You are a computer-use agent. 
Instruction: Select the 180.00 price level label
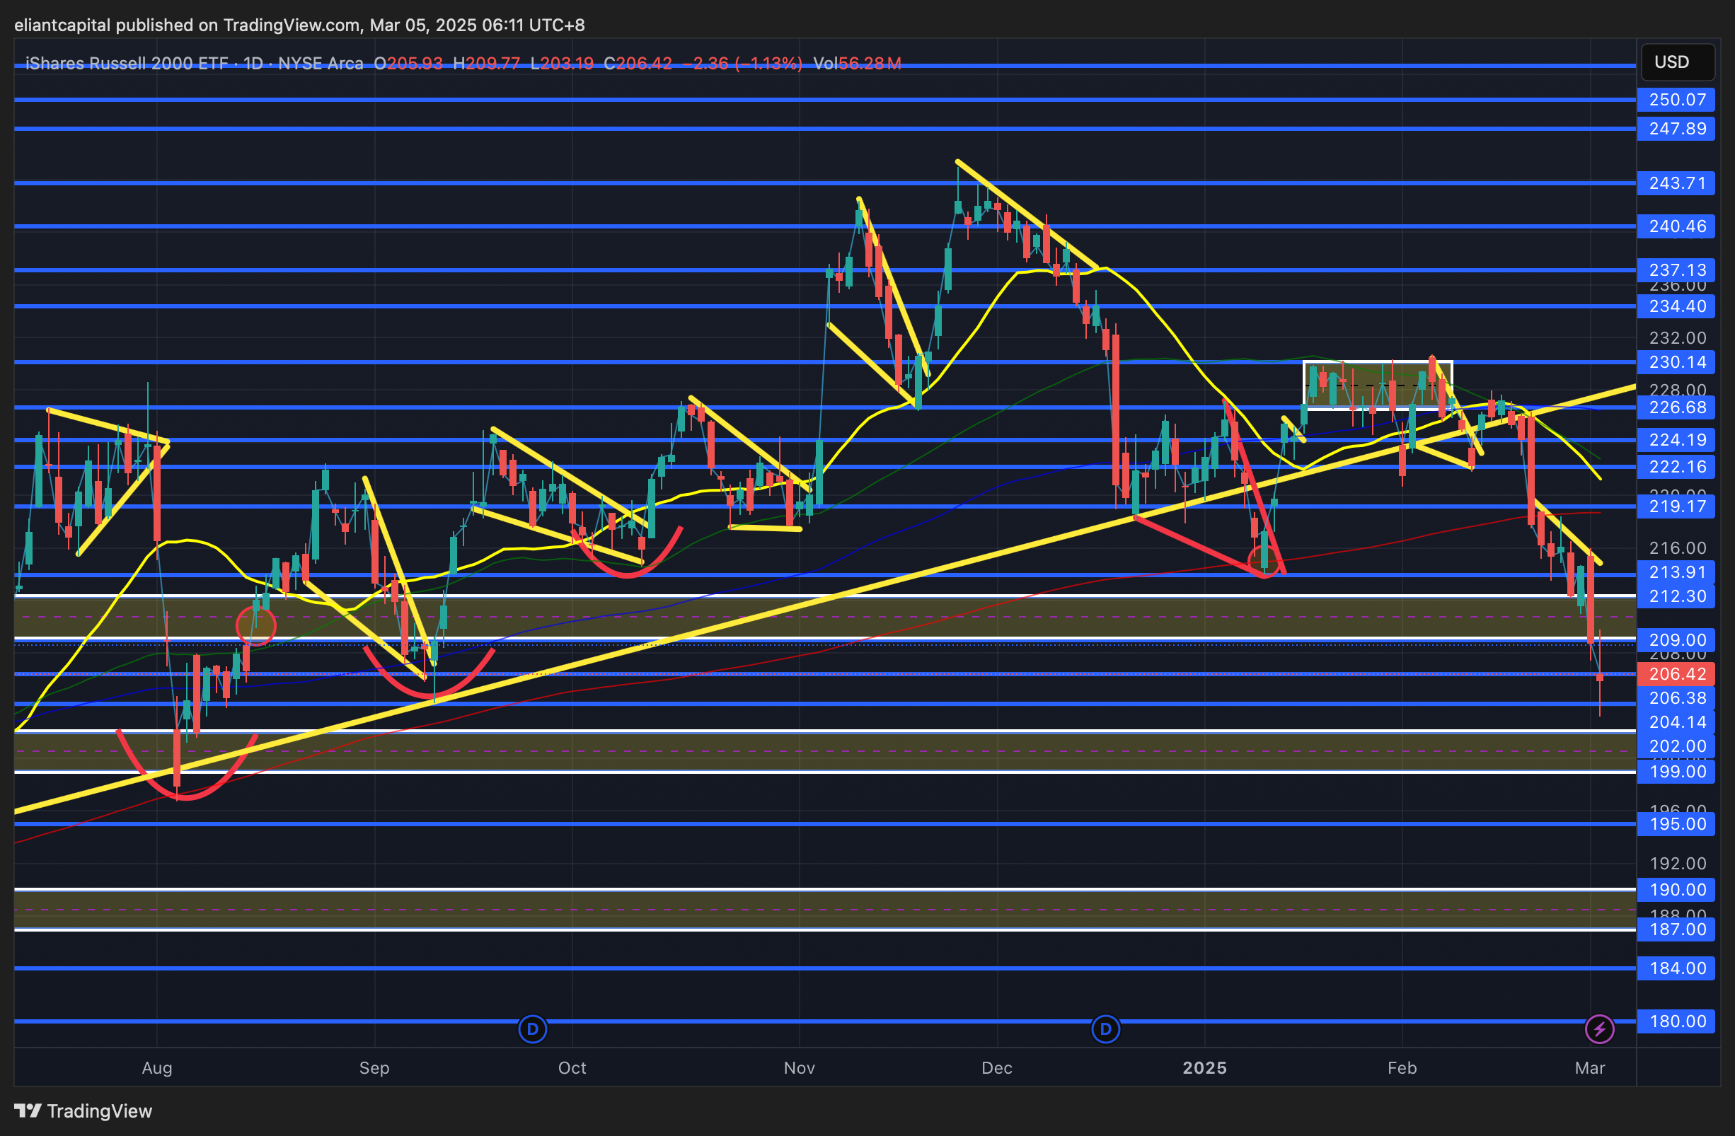[x=1677, y=1021]
